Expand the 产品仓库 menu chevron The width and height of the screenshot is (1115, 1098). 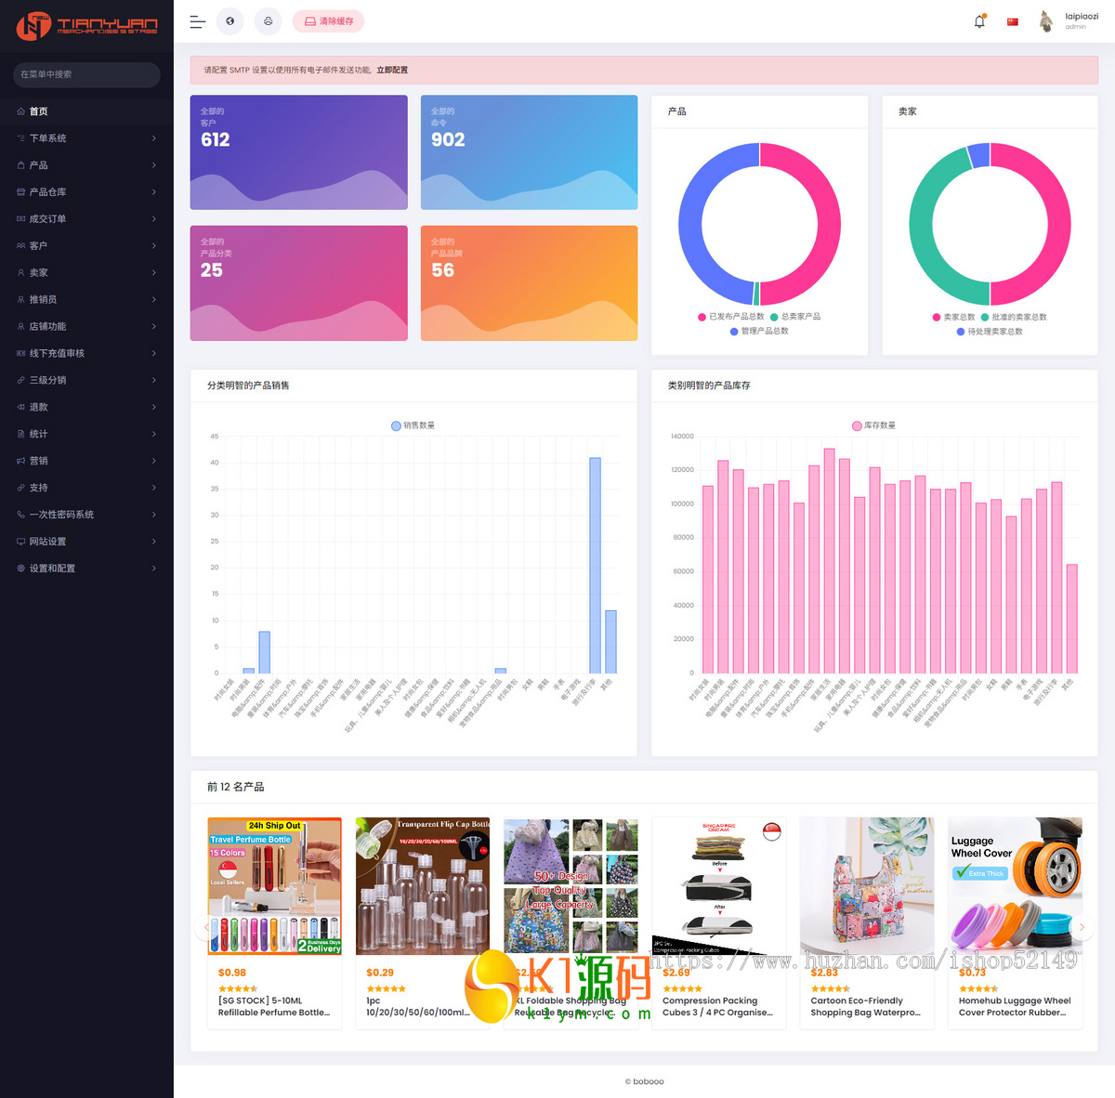pos(154,192)
